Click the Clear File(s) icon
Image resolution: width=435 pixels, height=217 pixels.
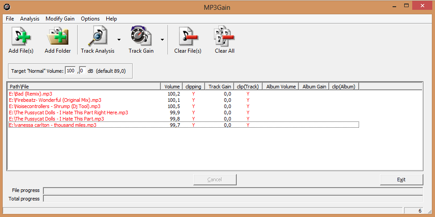[188, 36]
